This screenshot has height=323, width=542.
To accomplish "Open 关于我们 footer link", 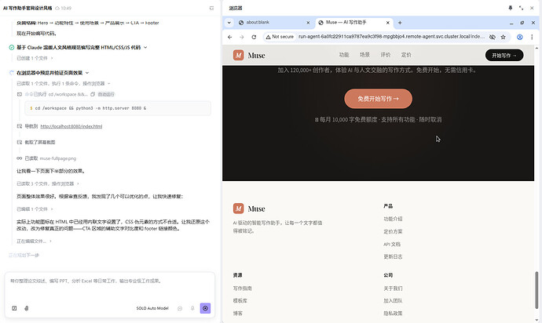I will pyautogui.click(x=393, y=289).
